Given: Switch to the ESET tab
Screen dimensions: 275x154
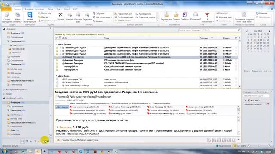Looking at the screenshot, I should 76,9.
